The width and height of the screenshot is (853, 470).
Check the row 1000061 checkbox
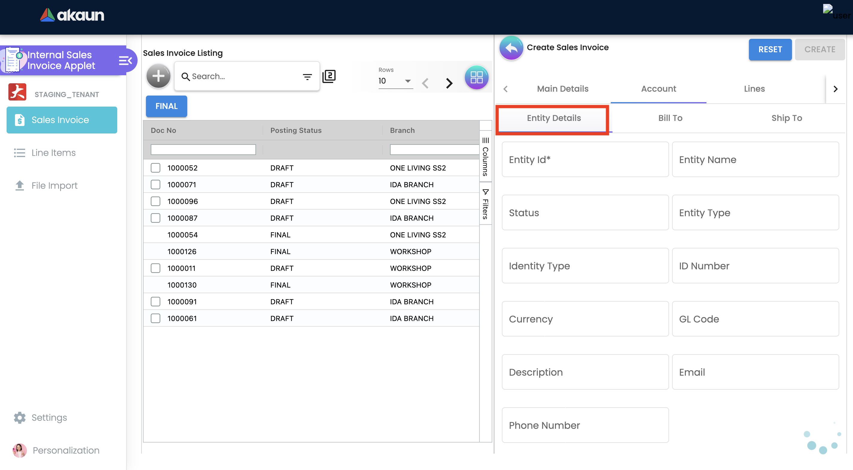[155, 318]
